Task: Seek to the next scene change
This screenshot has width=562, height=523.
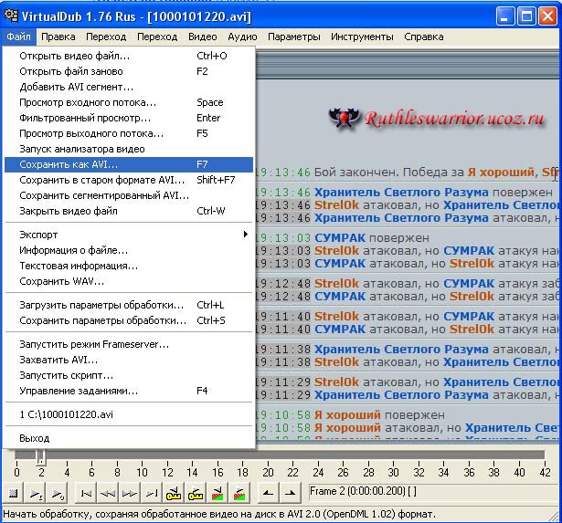Action: pyautogui.click(x=239, y=494)
